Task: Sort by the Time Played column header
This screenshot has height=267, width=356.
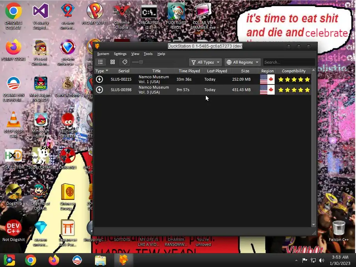Action: click(x=189, y=71)
